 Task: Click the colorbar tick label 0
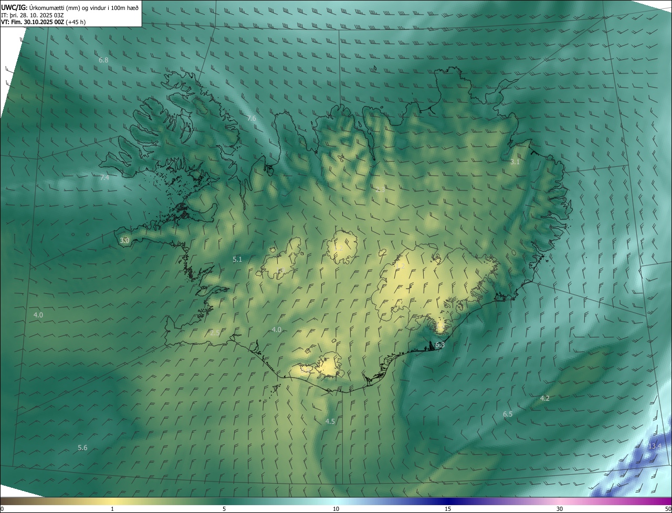[2, 509]
